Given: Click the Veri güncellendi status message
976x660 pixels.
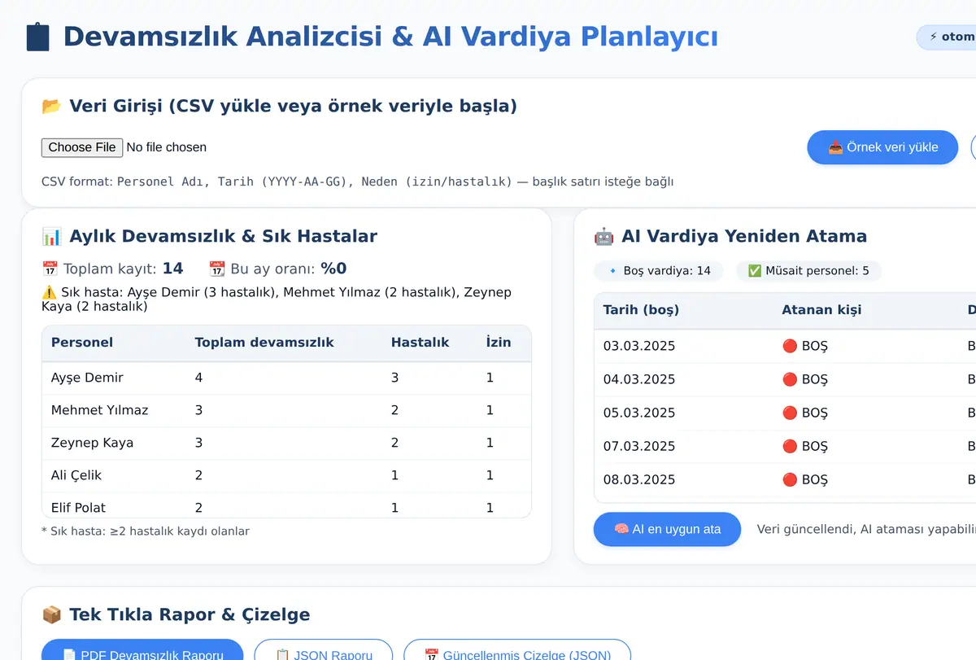Looking at the screenshot, I should coord(866,529).
